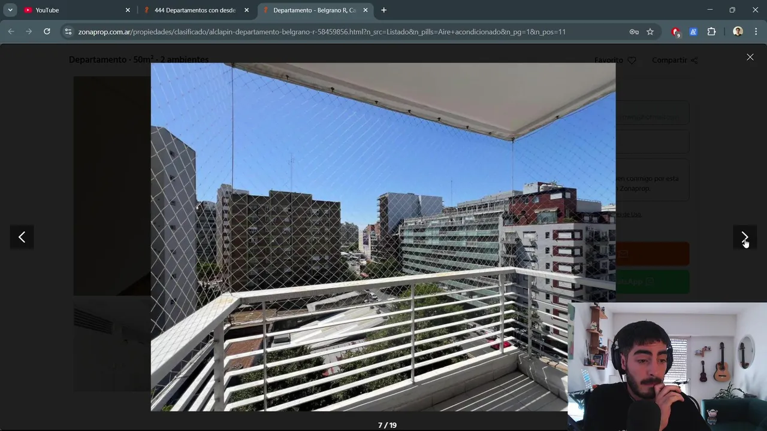Close the photo gallery overlay
The height and width of the screenshot is (431, 767).
pos(750,57)
